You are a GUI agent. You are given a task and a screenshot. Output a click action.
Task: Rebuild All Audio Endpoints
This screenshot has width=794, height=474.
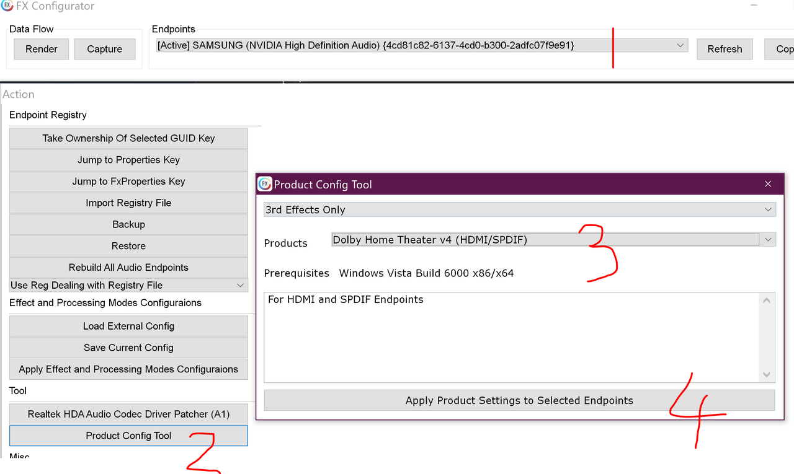128,267
